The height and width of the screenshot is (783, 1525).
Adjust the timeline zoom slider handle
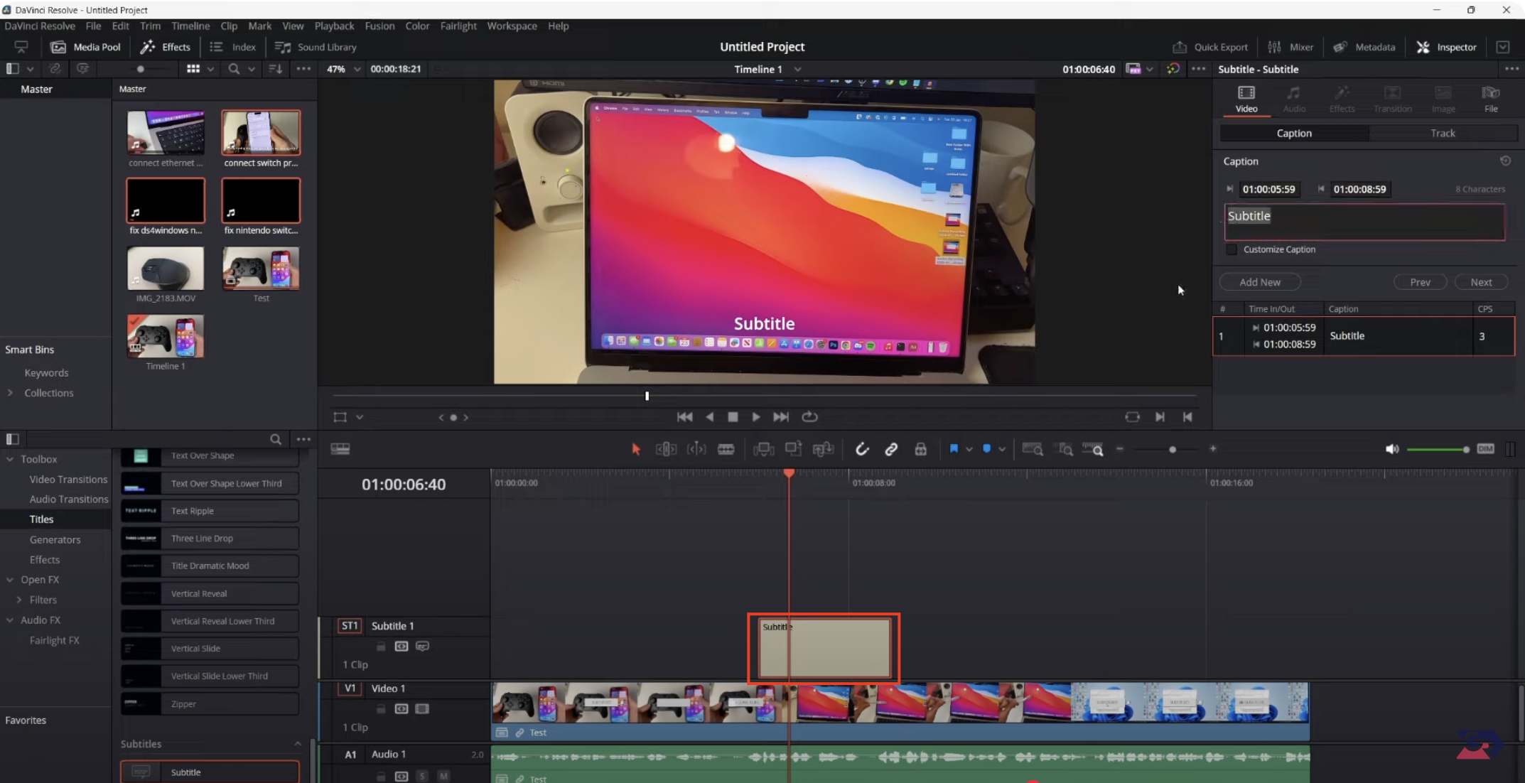click(x=1172, y=449)
